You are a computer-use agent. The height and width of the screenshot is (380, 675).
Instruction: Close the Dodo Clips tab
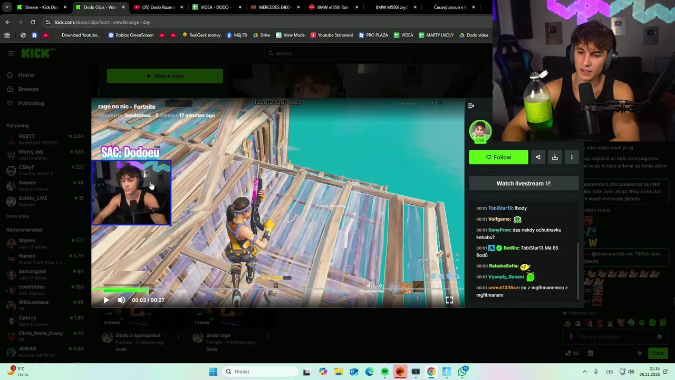click(124, 7)
